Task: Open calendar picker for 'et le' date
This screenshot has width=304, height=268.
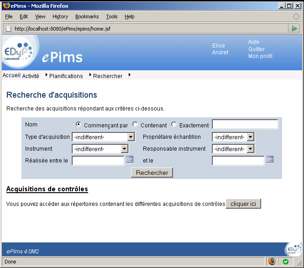Action: 270,159
